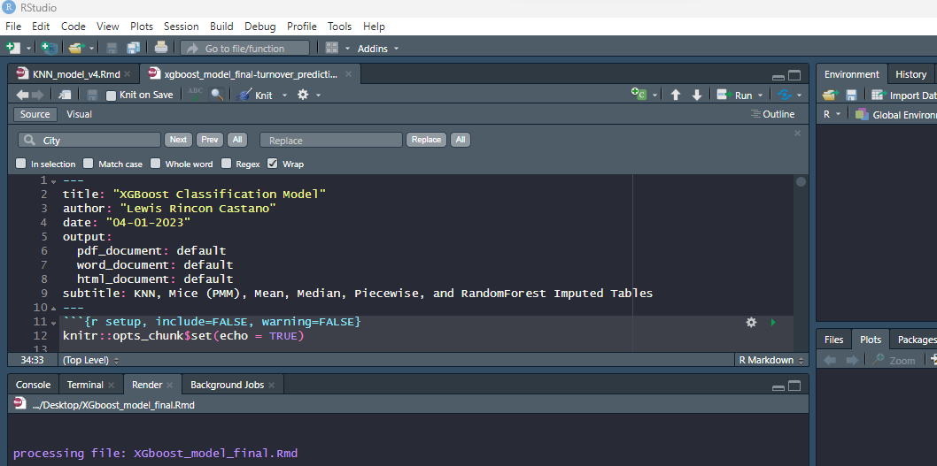The image size is (937, 466).
Task: Open the R Markdown file type selector
Action: pyautogui.click(x=771, y=360)
